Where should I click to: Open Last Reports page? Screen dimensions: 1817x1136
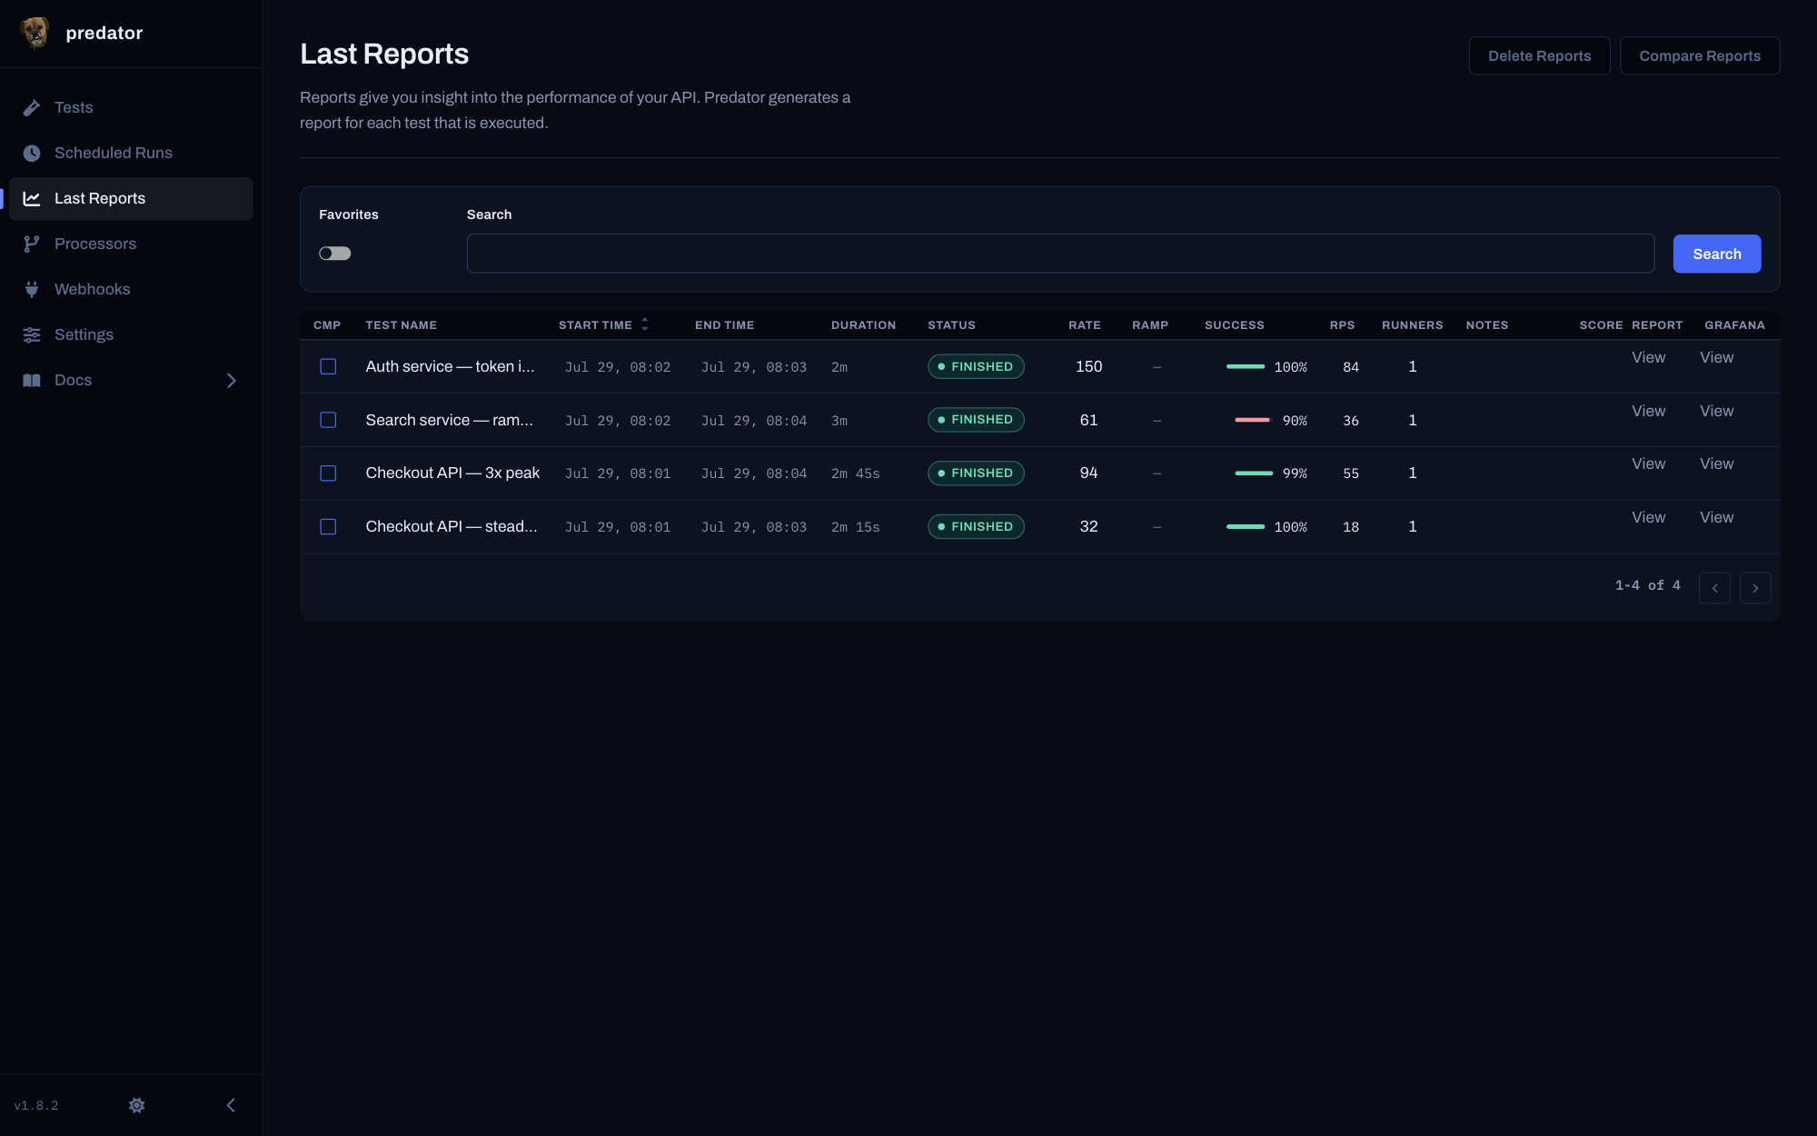coord(131,198)
